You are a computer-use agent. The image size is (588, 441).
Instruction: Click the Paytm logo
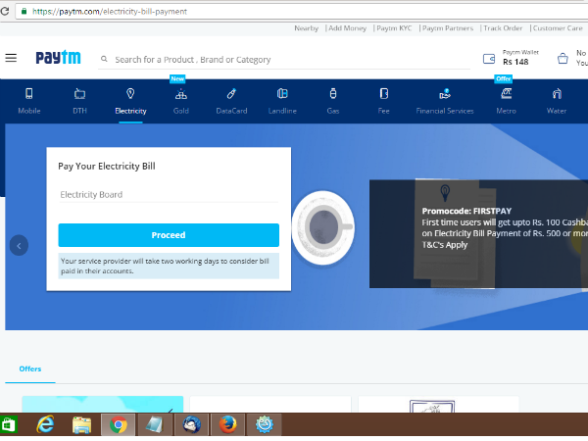click(x=58, y=59)
